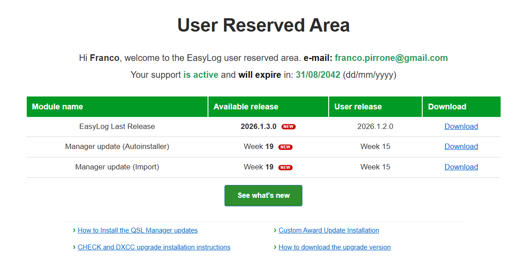Click Week 15 in the Import row
The width and height of the screenshot is (526, 265).
pos(375,167)
